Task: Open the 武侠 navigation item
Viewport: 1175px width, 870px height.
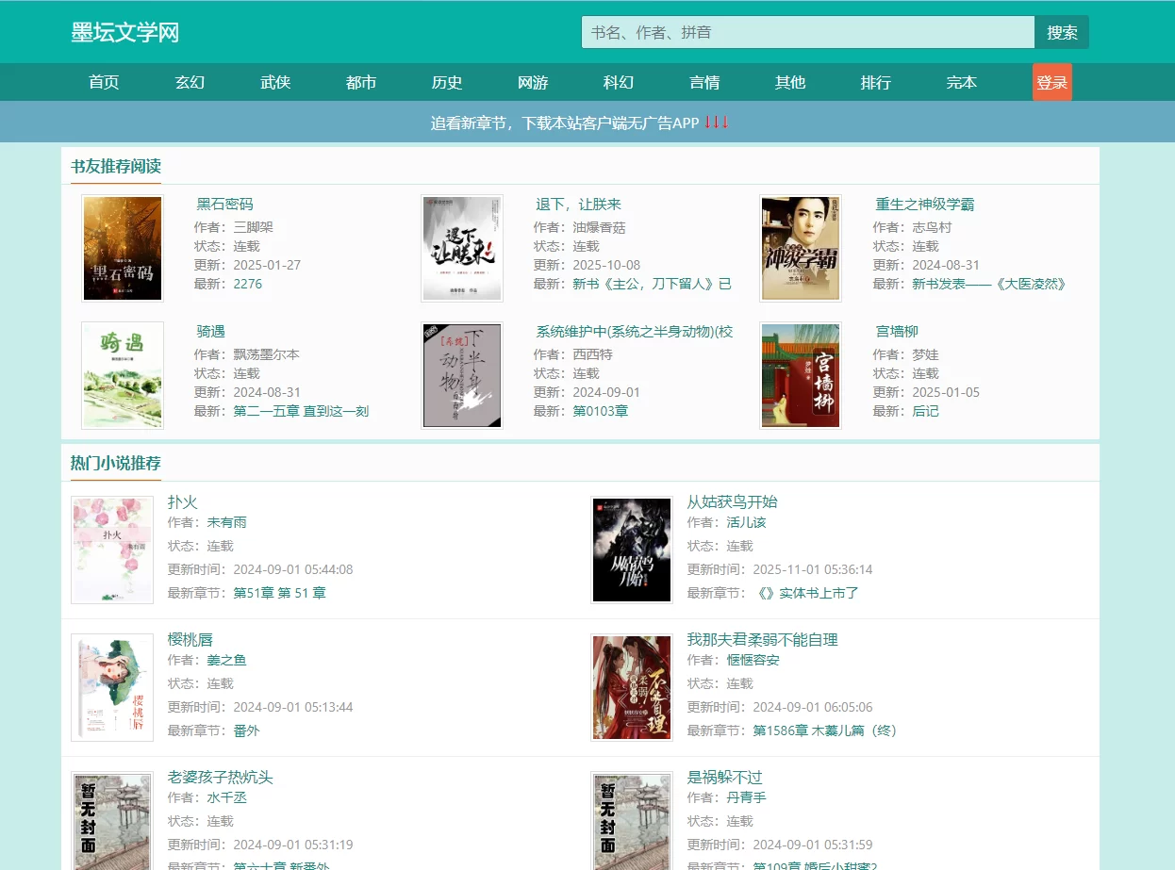Action: coord(275,83)
